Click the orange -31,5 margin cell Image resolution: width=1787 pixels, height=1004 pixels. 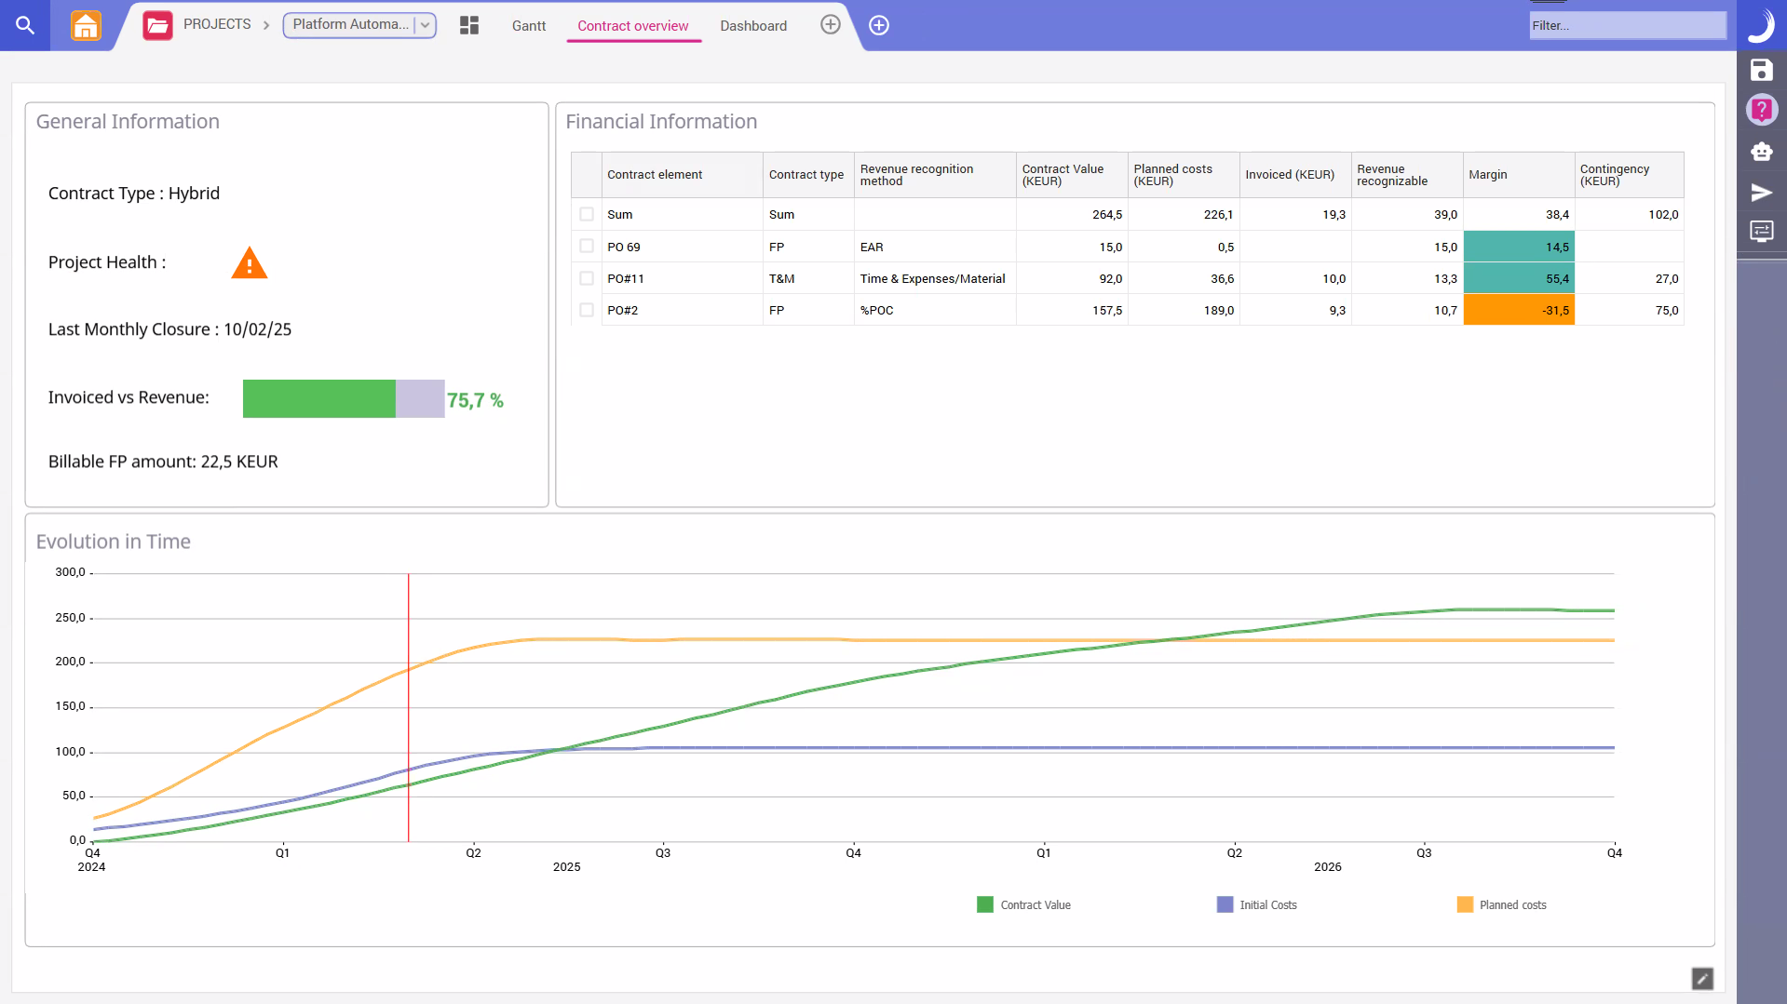pos(1519,311)
